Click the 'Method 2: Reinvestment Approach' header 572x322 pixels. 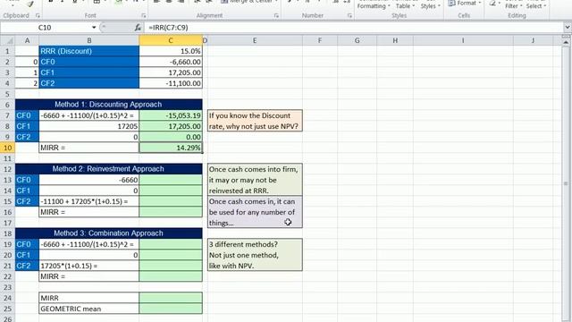(108, 169)
